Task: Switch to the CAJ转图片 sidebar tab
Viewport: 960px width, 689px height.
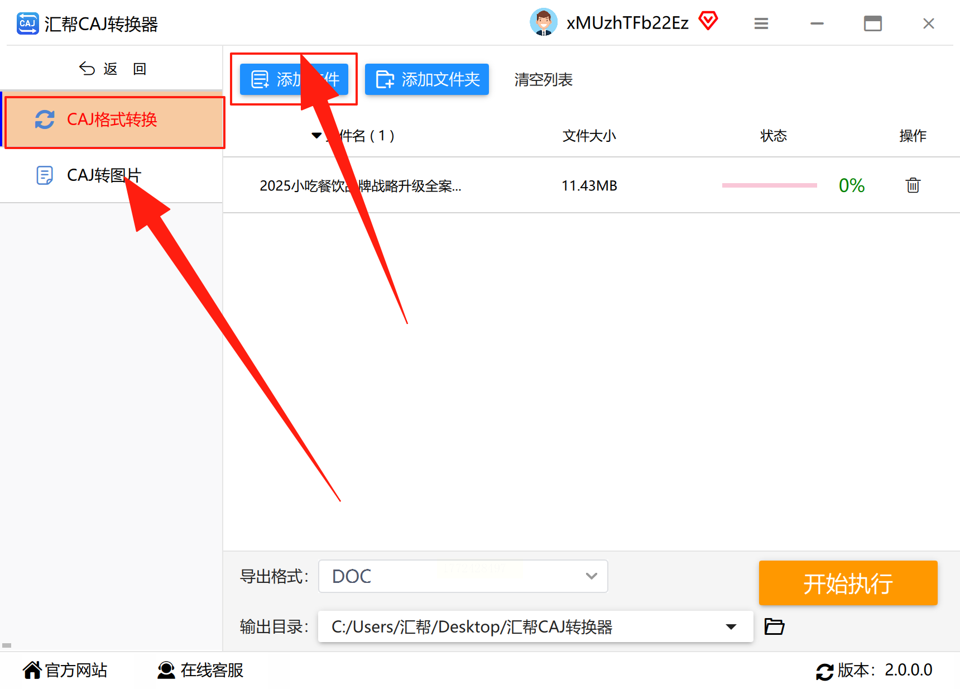Action: [112, 175]
